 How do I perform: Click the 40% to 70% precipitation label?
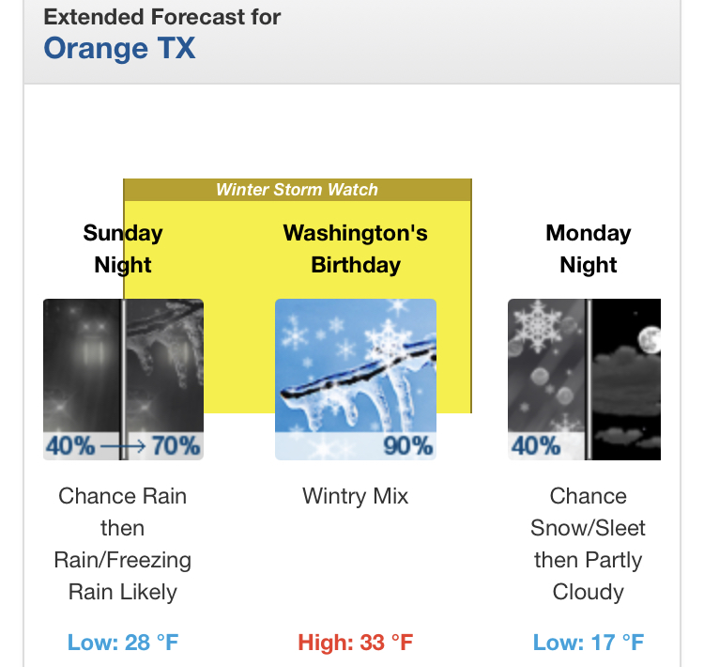point(123,445)
